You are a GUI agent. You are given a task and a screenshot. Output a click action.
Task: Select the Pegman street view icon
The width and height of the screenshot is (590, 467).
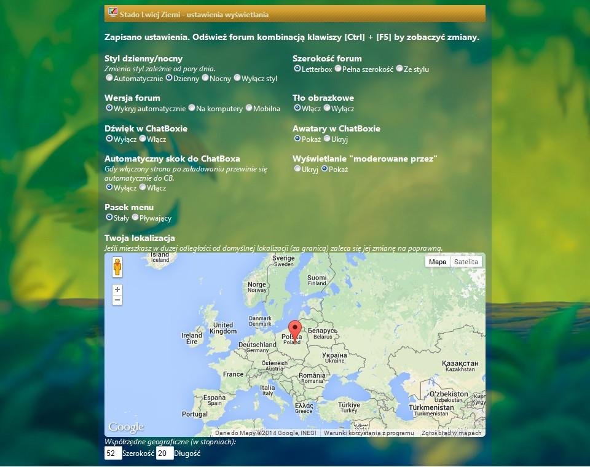click(117, 267)
